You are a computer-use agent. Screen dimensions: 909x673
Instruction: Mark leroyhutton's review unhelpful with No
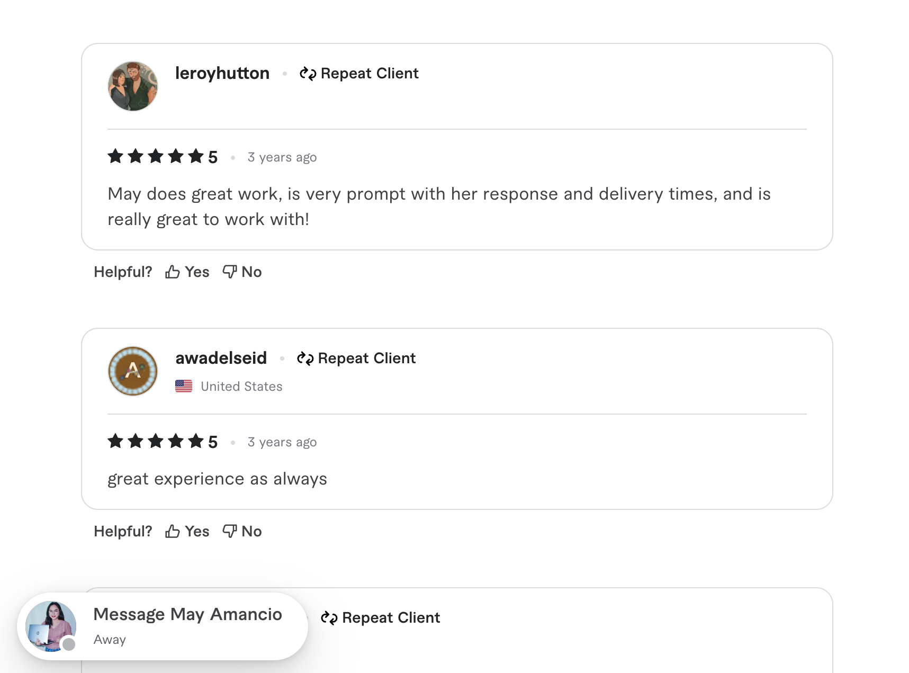point(251,272)
